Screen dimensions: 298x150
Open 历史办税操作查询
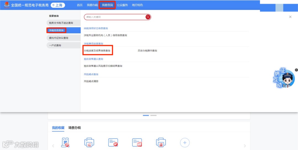coord(147,51)
